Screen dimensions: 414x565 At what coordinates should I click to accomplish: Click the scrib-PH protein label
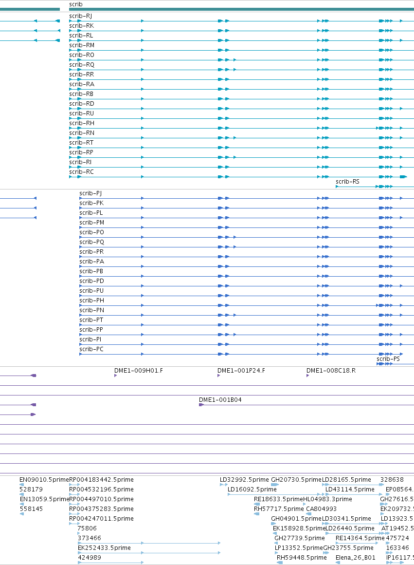pos(91,300)
